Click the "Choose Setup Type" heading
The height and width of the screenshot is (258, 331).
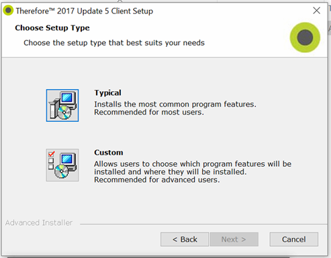tap(52, 28)
